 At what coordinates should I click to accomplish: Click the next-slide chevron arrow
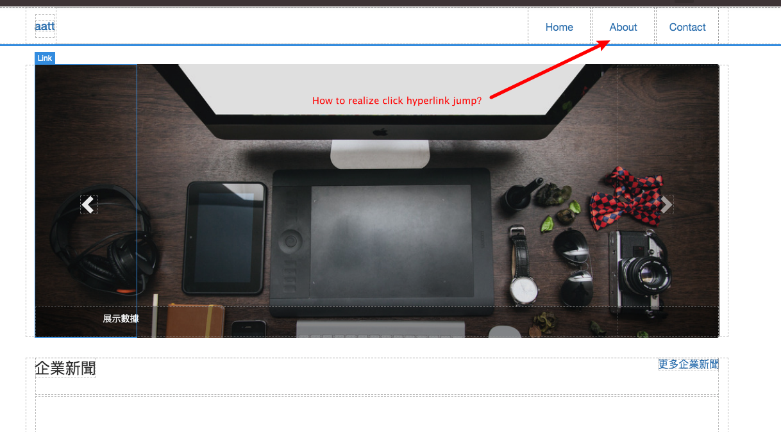click(x=666, y=204)
